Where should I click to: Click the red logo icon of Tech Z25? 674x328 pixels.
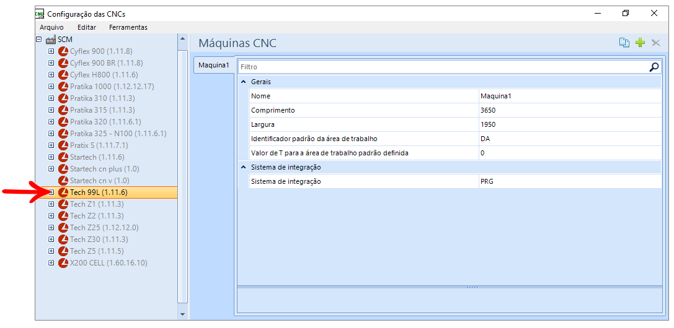point(63,228)
